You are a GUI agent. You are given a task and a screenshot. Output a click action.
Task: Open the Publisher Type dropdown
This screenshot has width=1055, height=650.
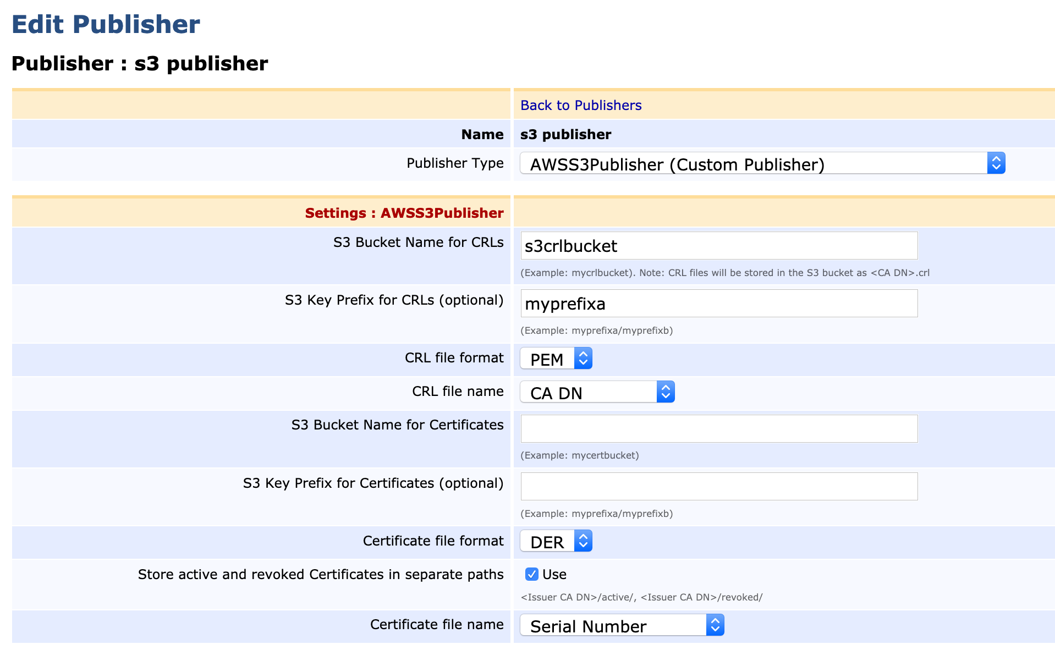pyautogui.click(x=762, y=163)
